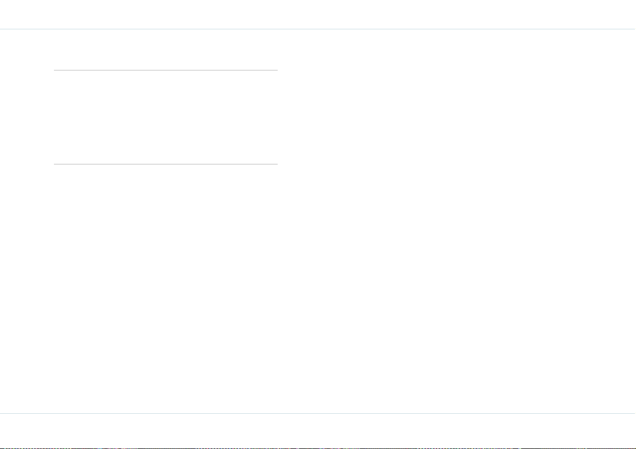
Task: Click the left end of the lower gray divider
Action: (55, 164)
